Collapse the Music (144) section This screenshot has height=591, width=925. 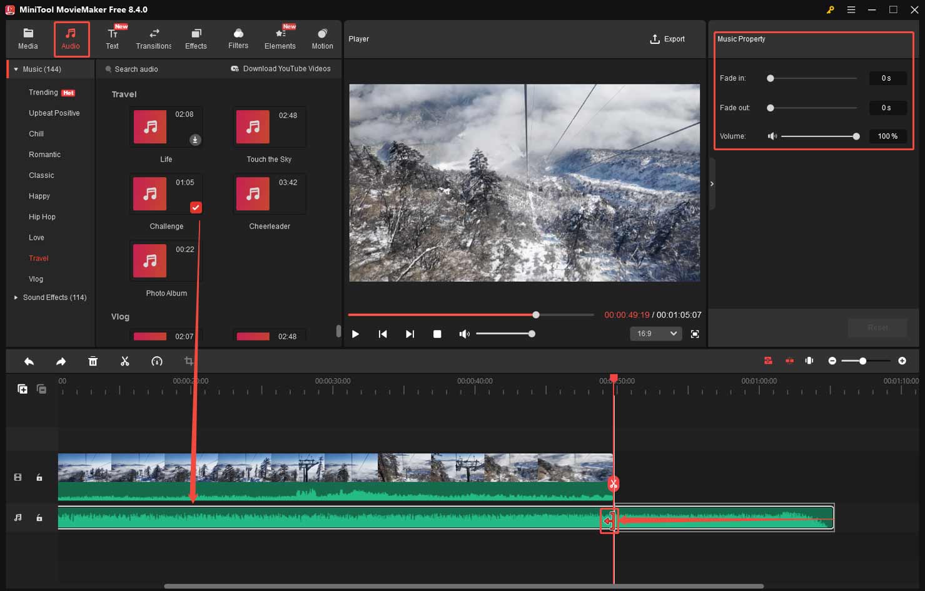(16, 69)
